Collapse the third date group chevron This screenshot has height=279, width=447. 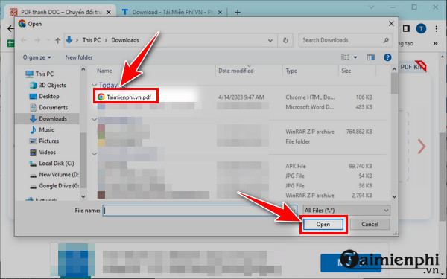95,154
